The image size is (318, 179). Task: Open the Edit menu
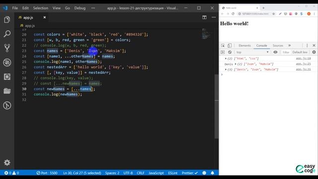(25, 8)
